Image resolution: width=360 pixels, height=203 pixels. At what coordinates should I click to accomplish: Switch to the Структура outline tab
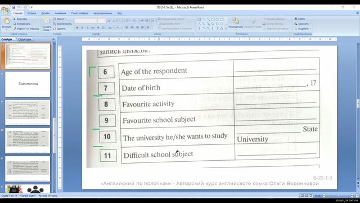(x=25, y=39)
